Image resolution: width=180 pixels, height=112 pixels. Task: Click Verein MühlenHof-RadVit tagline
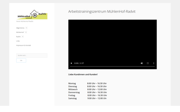[x=25, y=21]
